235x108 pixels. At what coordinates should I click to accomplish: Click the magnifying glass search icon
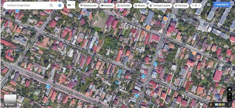51,5
